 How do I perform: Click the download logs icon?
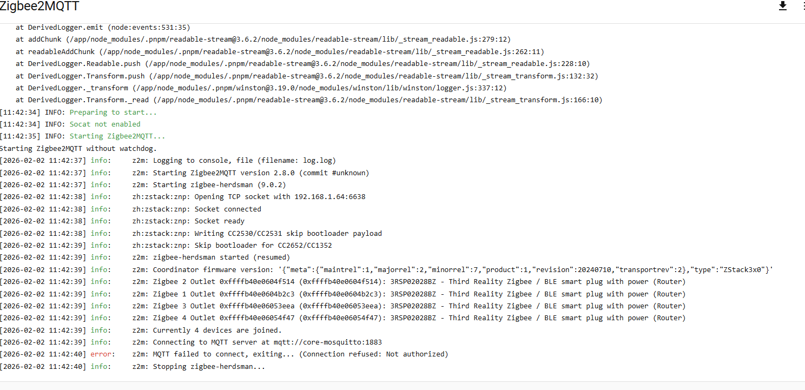782,6
